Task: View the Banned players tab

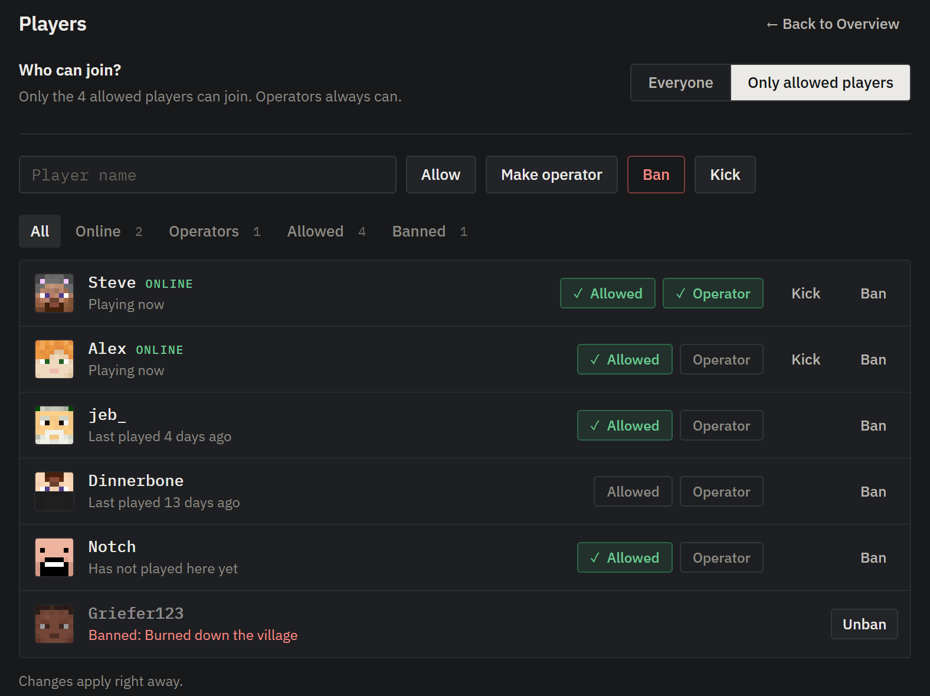Action: (430, 231)
